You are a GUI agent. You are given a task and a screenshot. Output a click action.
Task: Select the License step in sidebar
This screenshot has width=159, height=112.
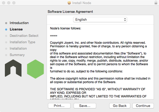coord(16,29)
